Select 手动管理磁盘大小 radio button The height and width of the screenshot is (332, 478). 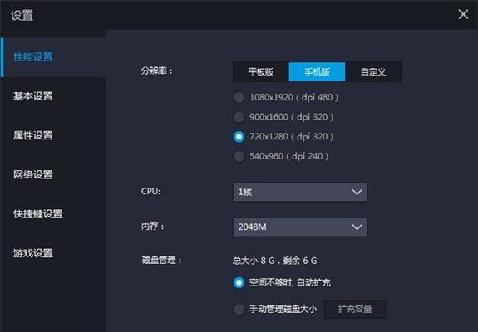pos(239,310)
